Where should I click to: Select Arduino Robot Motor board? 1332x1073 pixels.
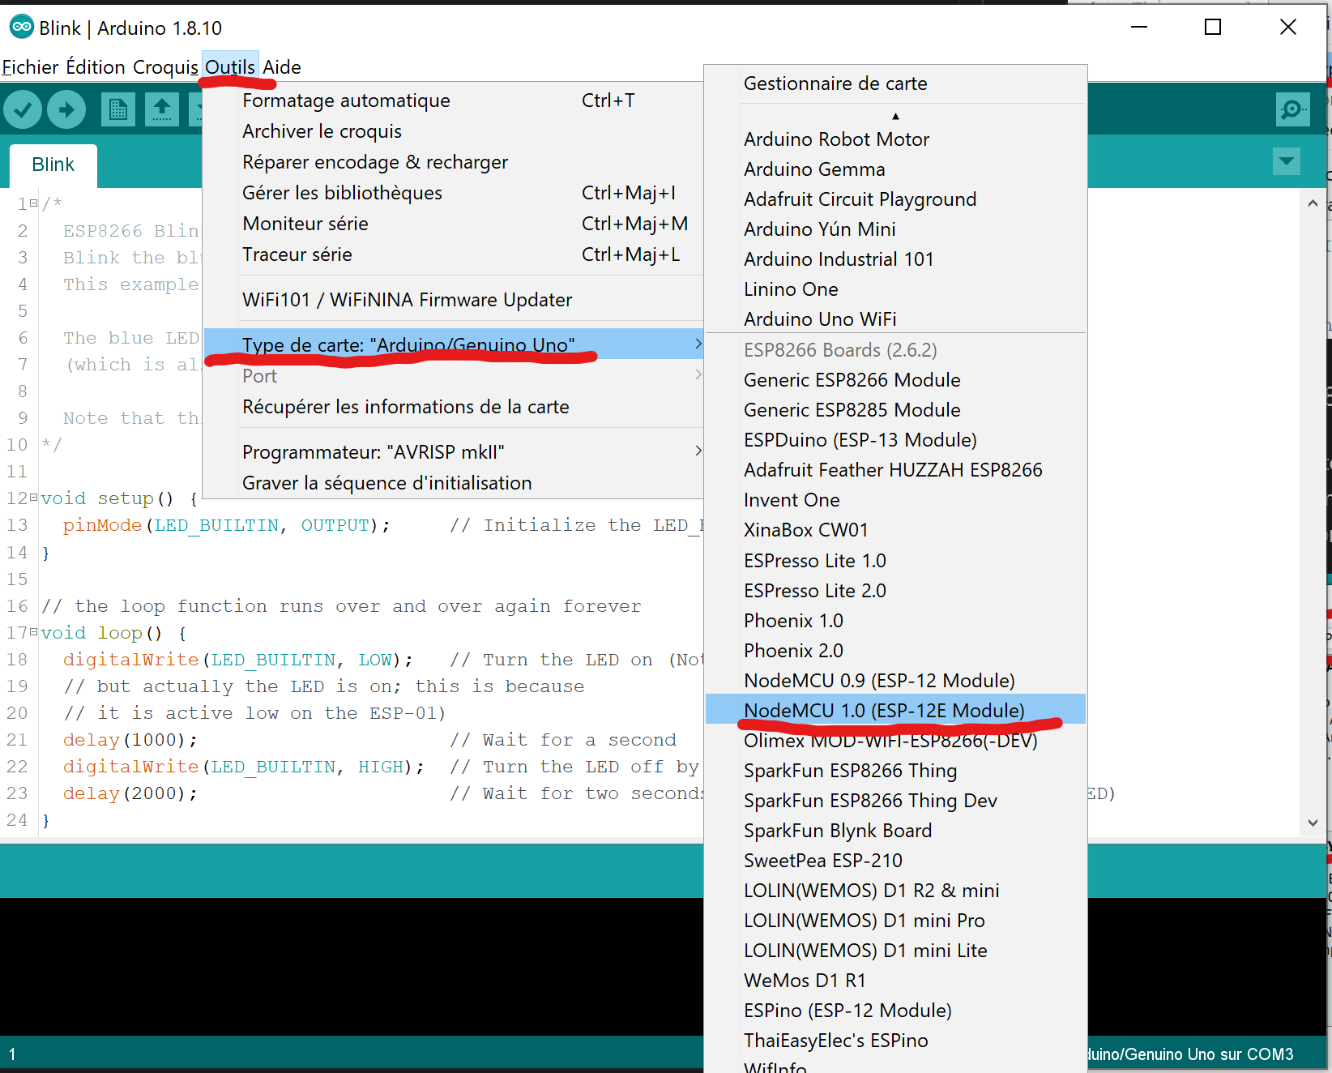tap(895, 139)
